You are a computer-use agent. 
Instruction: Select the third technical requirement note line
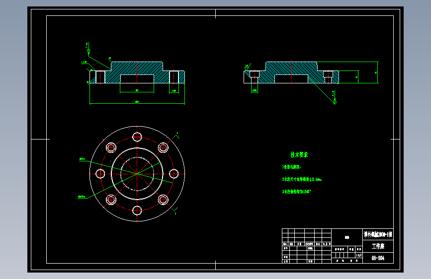pos(296,192)
